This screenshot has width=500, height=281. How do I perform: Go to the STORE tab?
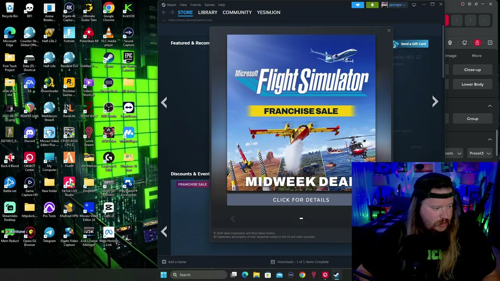pos(185,12)
